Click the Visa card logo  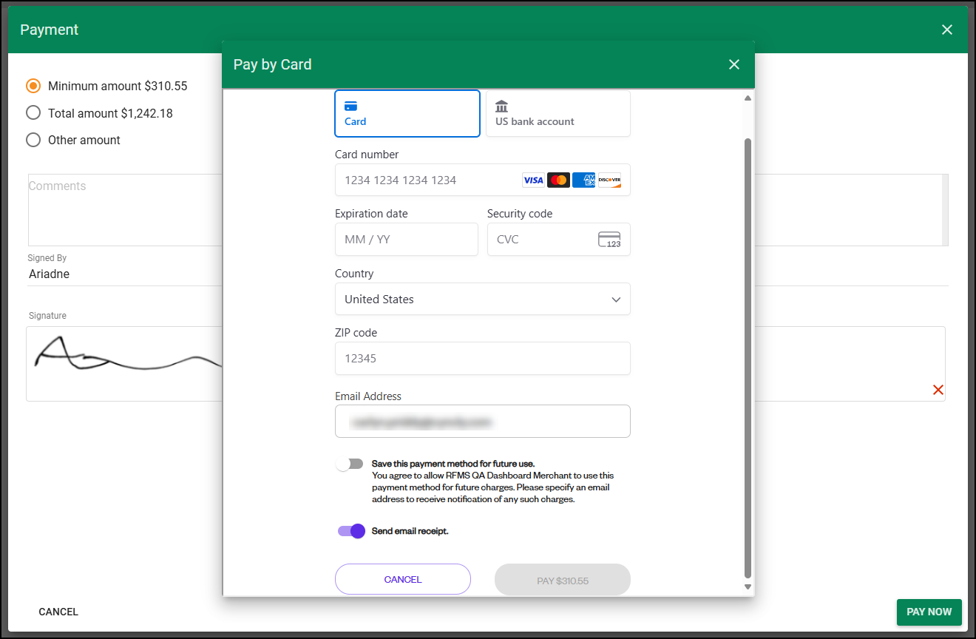point(532,180)
